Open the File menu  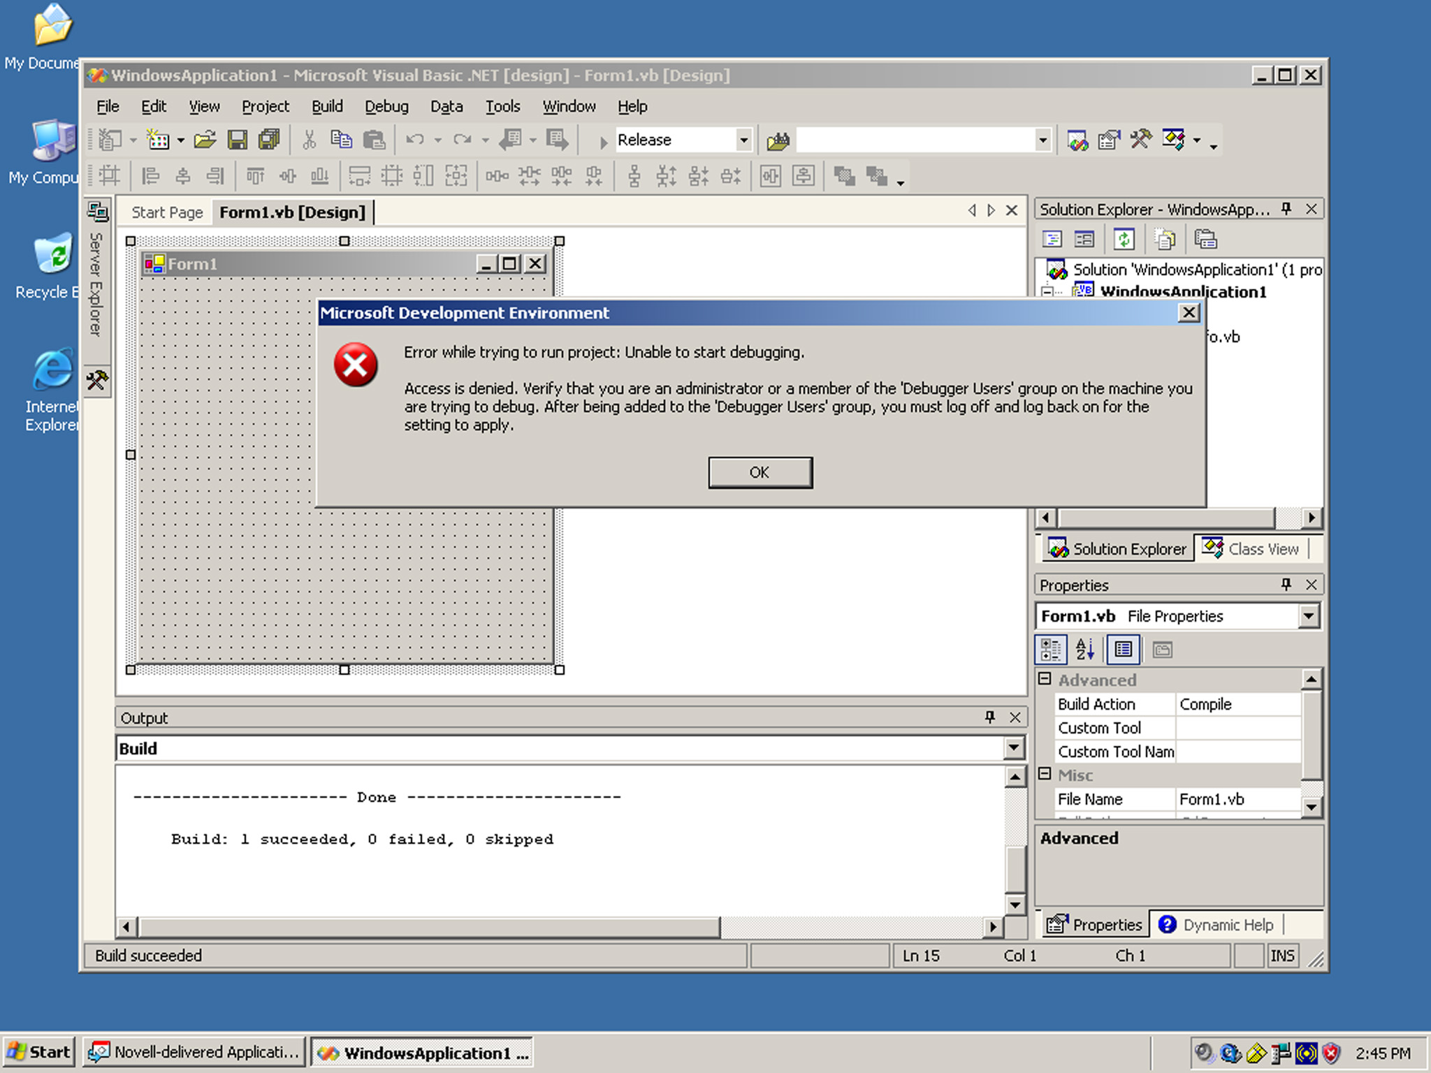pos(108,107)
